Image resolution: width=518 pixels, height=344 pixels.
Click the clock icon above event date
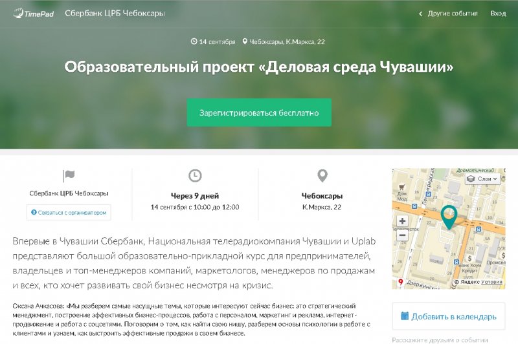(195, 176)
